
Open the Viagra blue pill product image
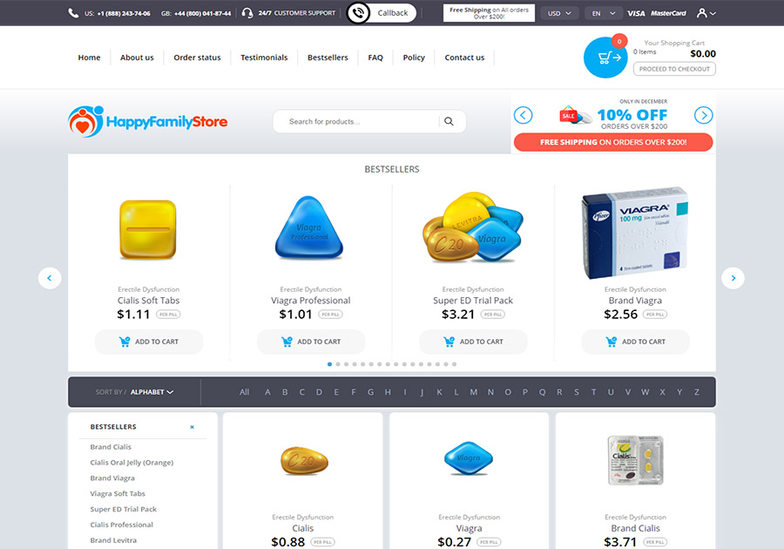[469, 457]
